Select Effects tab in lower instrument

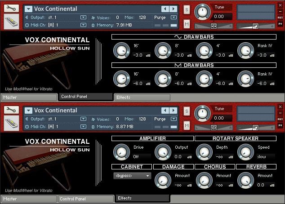click(x=142, y=198)
